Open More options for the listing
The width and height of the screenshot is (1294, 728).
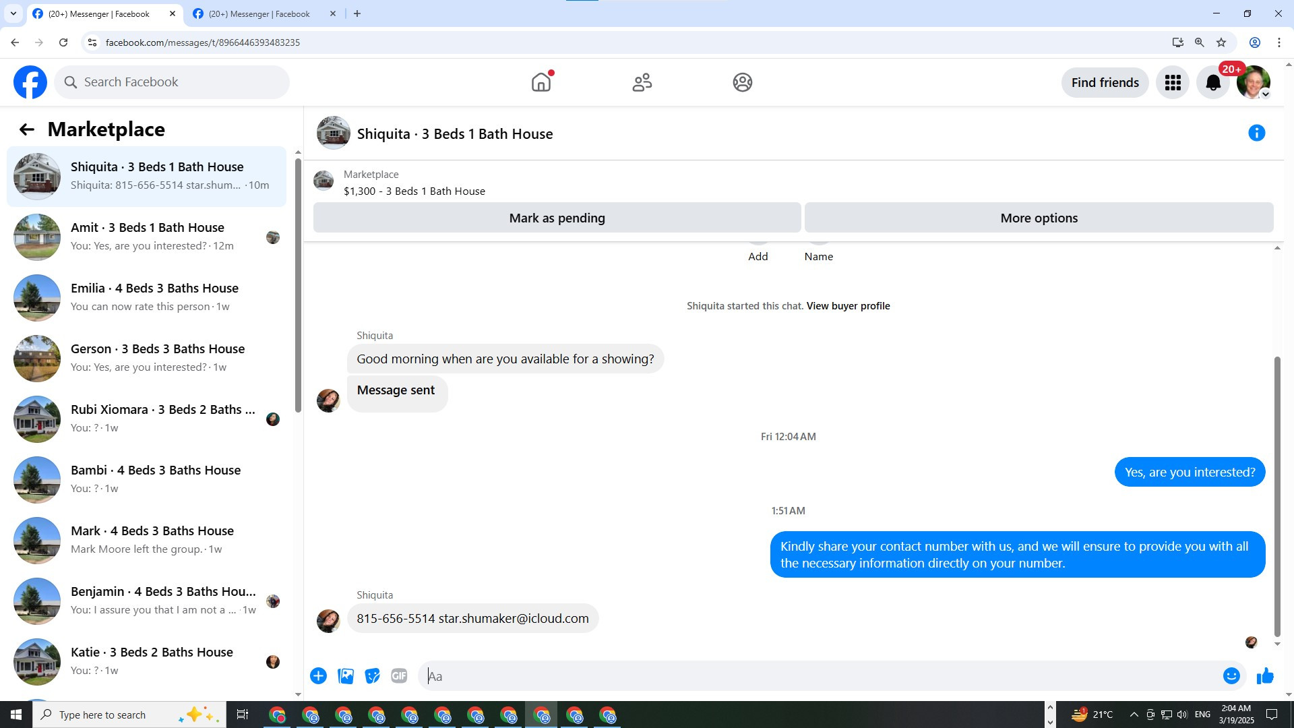[x=1039, y=218]
